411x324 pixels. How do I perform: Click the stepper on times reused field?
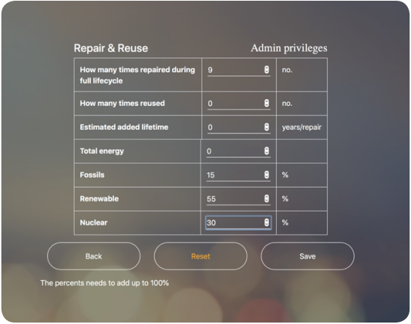[267, 103]
